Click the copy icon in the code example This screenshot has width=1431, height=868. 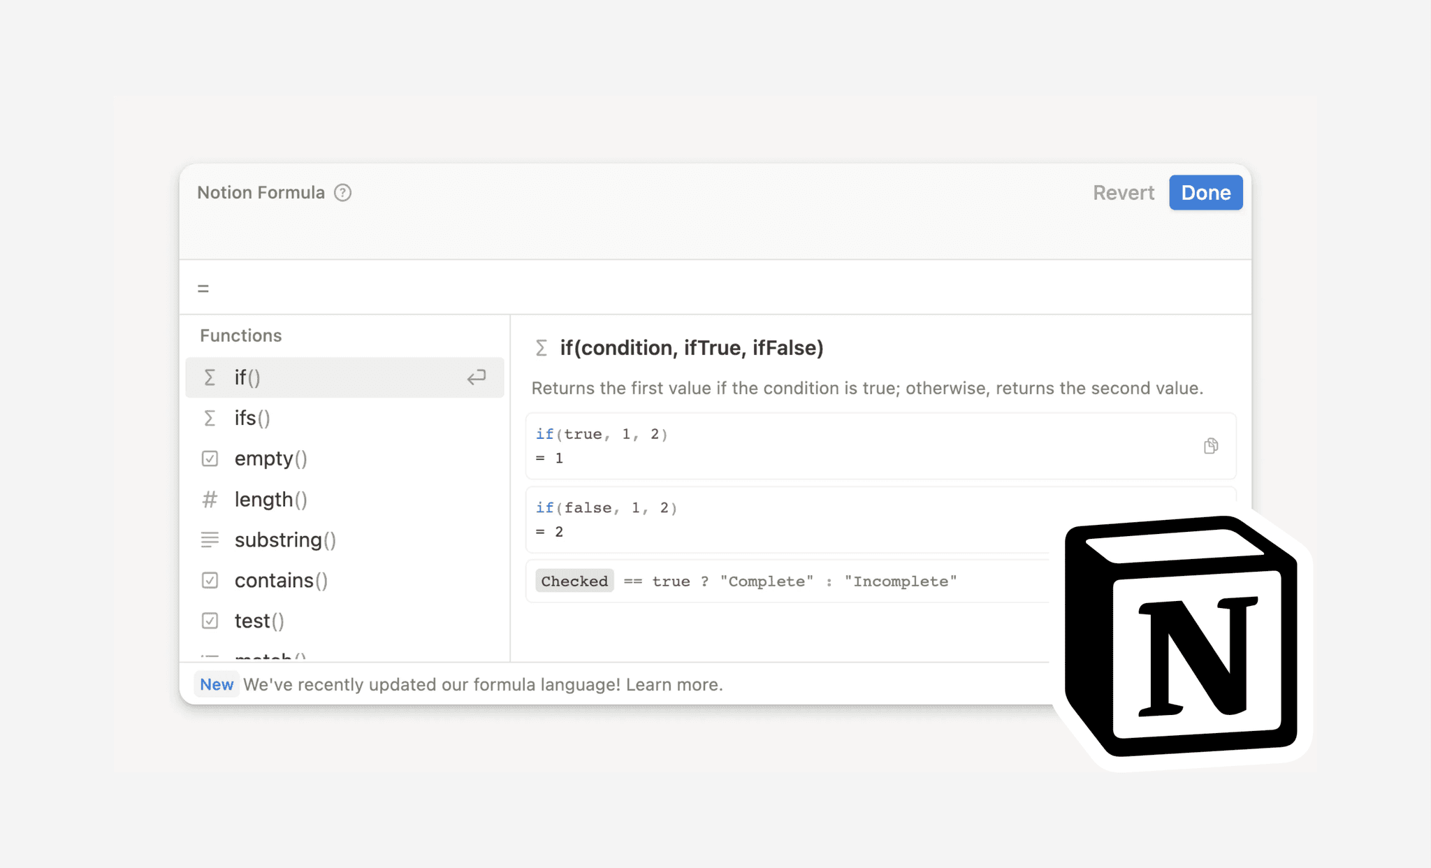click(1210, 446)
